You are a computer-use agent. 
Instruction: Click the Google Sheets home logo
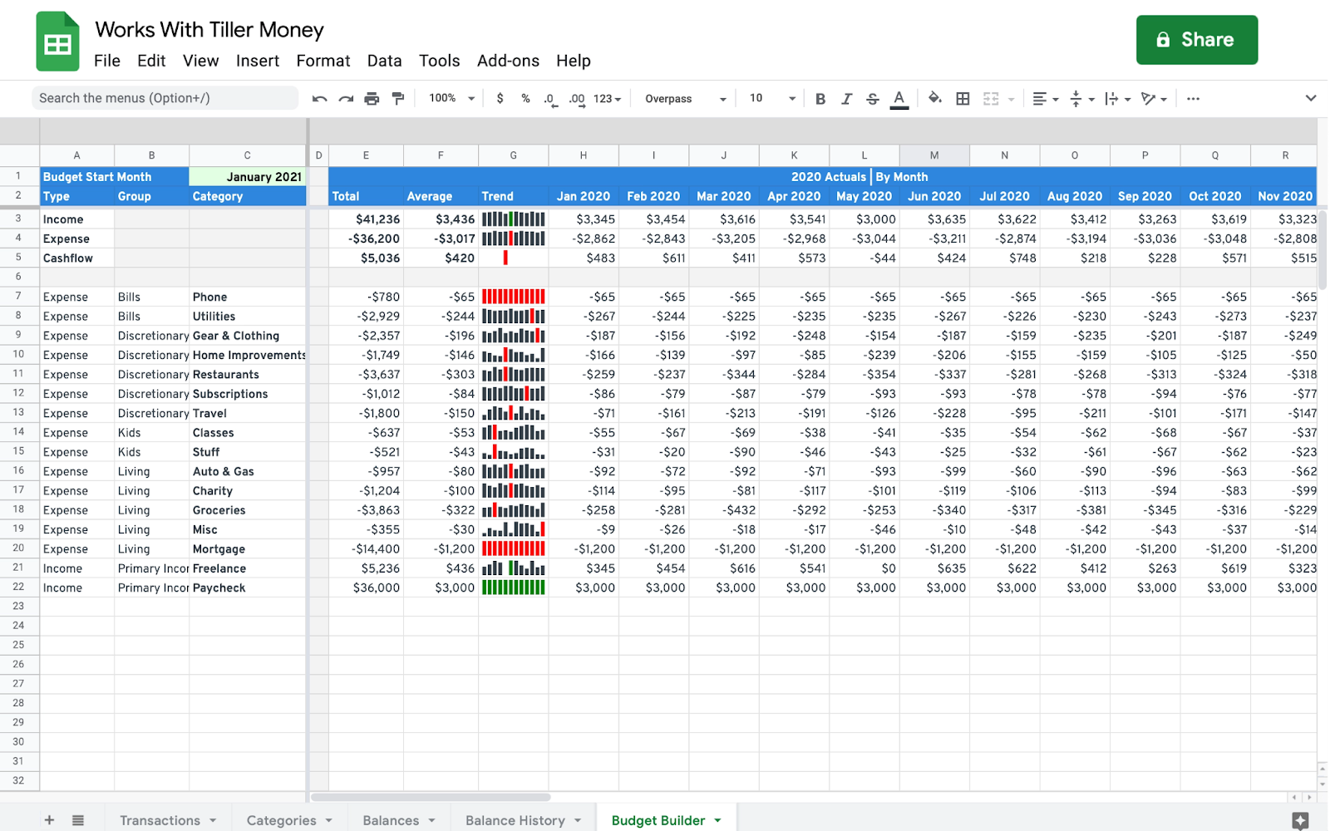[x=57, y=42]
